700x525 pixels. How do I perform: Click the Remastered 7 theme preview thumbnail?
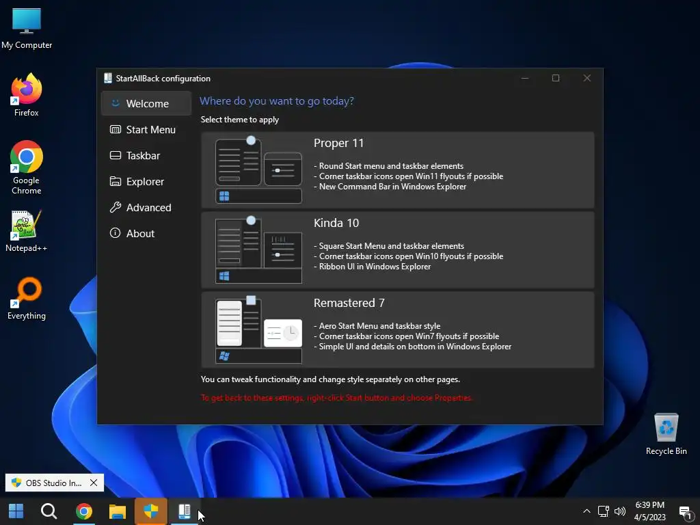(258, 330)
